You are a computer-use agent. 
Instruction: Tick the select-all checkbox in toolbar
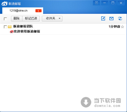point(5,19)
